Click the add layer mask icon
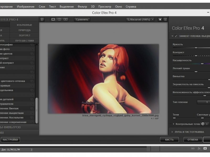This screenshot has width=210, height=157. [x=205, y=148]
